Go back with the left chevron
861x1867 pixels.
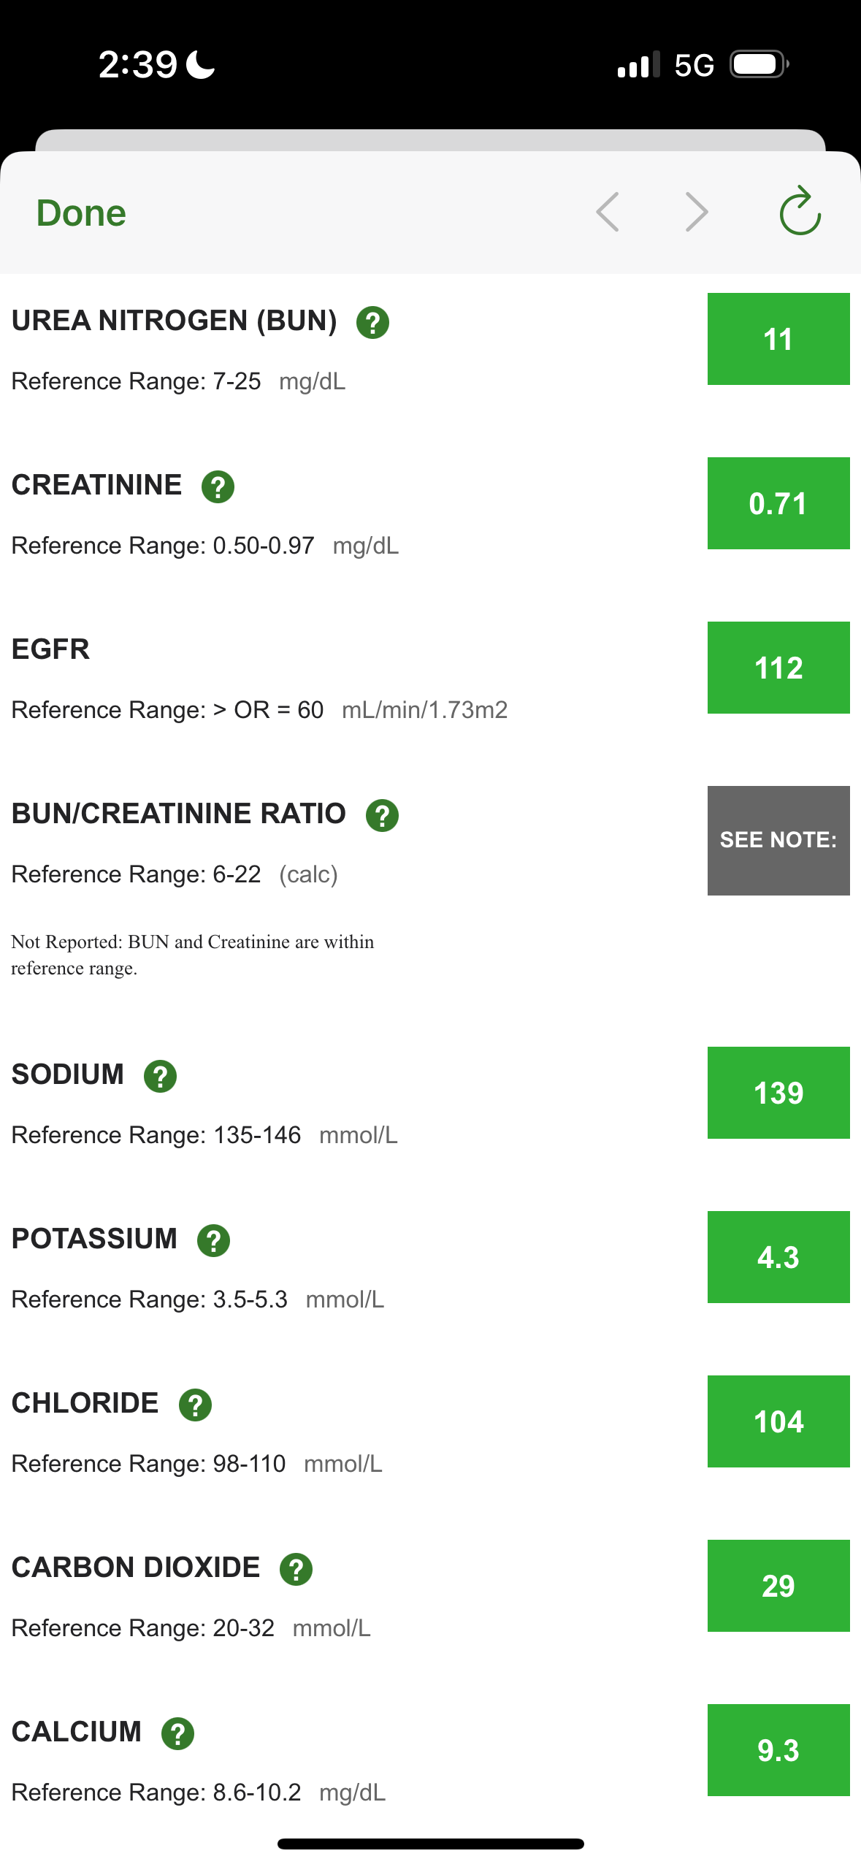click(608, 213)
